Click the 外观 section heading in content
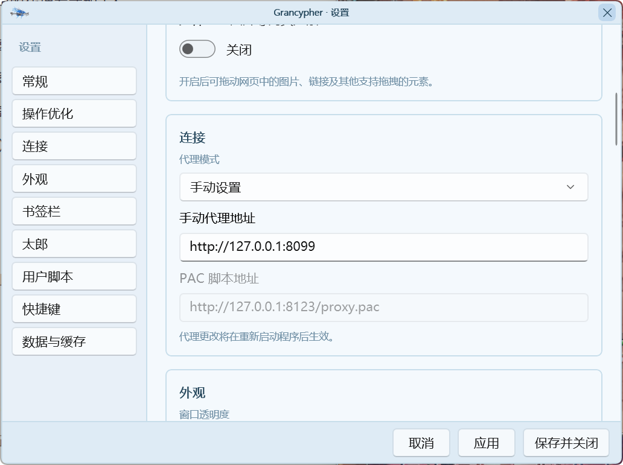Screen dimensions: 623x465 pos(193,393)
